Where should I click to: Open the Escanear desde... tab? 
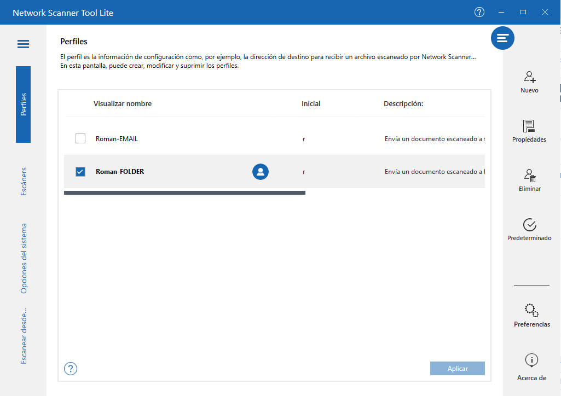[x=24, y=336]
